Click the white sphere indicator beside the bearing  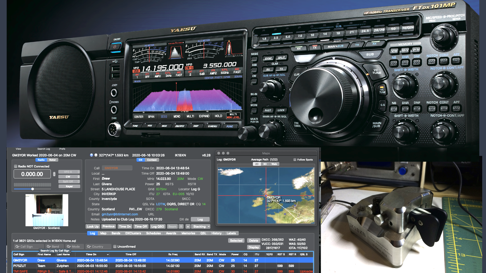[96, 155]
